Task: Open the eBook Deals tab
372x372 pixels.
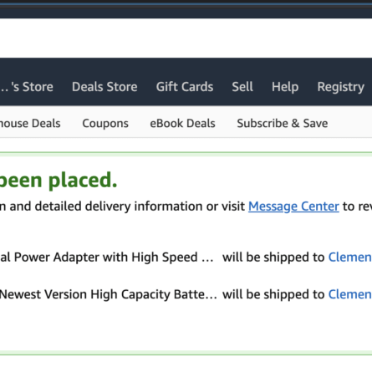Action: point(182,123)
